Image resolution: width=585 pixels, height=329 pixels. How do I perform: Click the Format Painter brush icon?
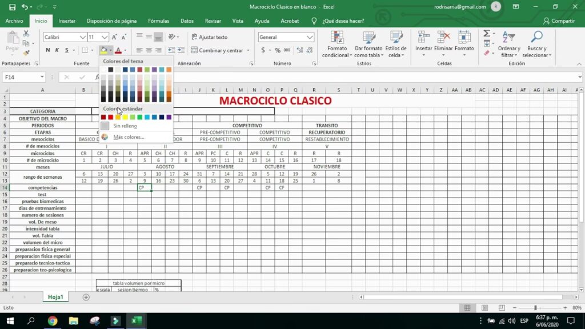point(26,53)
